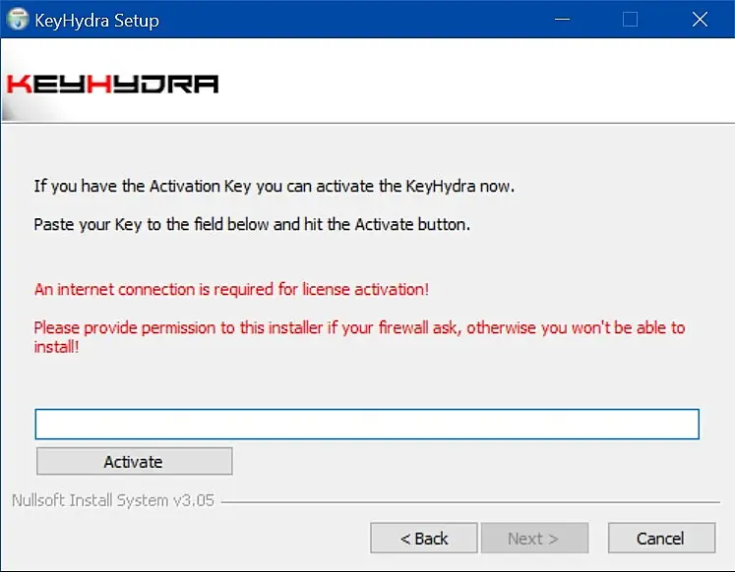Click the KeyHydra logo image
The width and height of the screenshot is (735, 572).
[112, 85]
